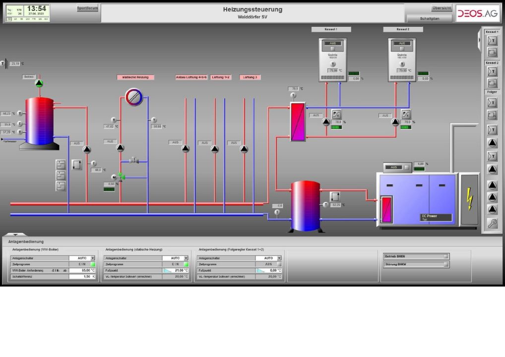Screen dimensions: 505x357
Task: Toggle the Kessel 2 AUS switch on boiler
Action: (x=402, y=49)
